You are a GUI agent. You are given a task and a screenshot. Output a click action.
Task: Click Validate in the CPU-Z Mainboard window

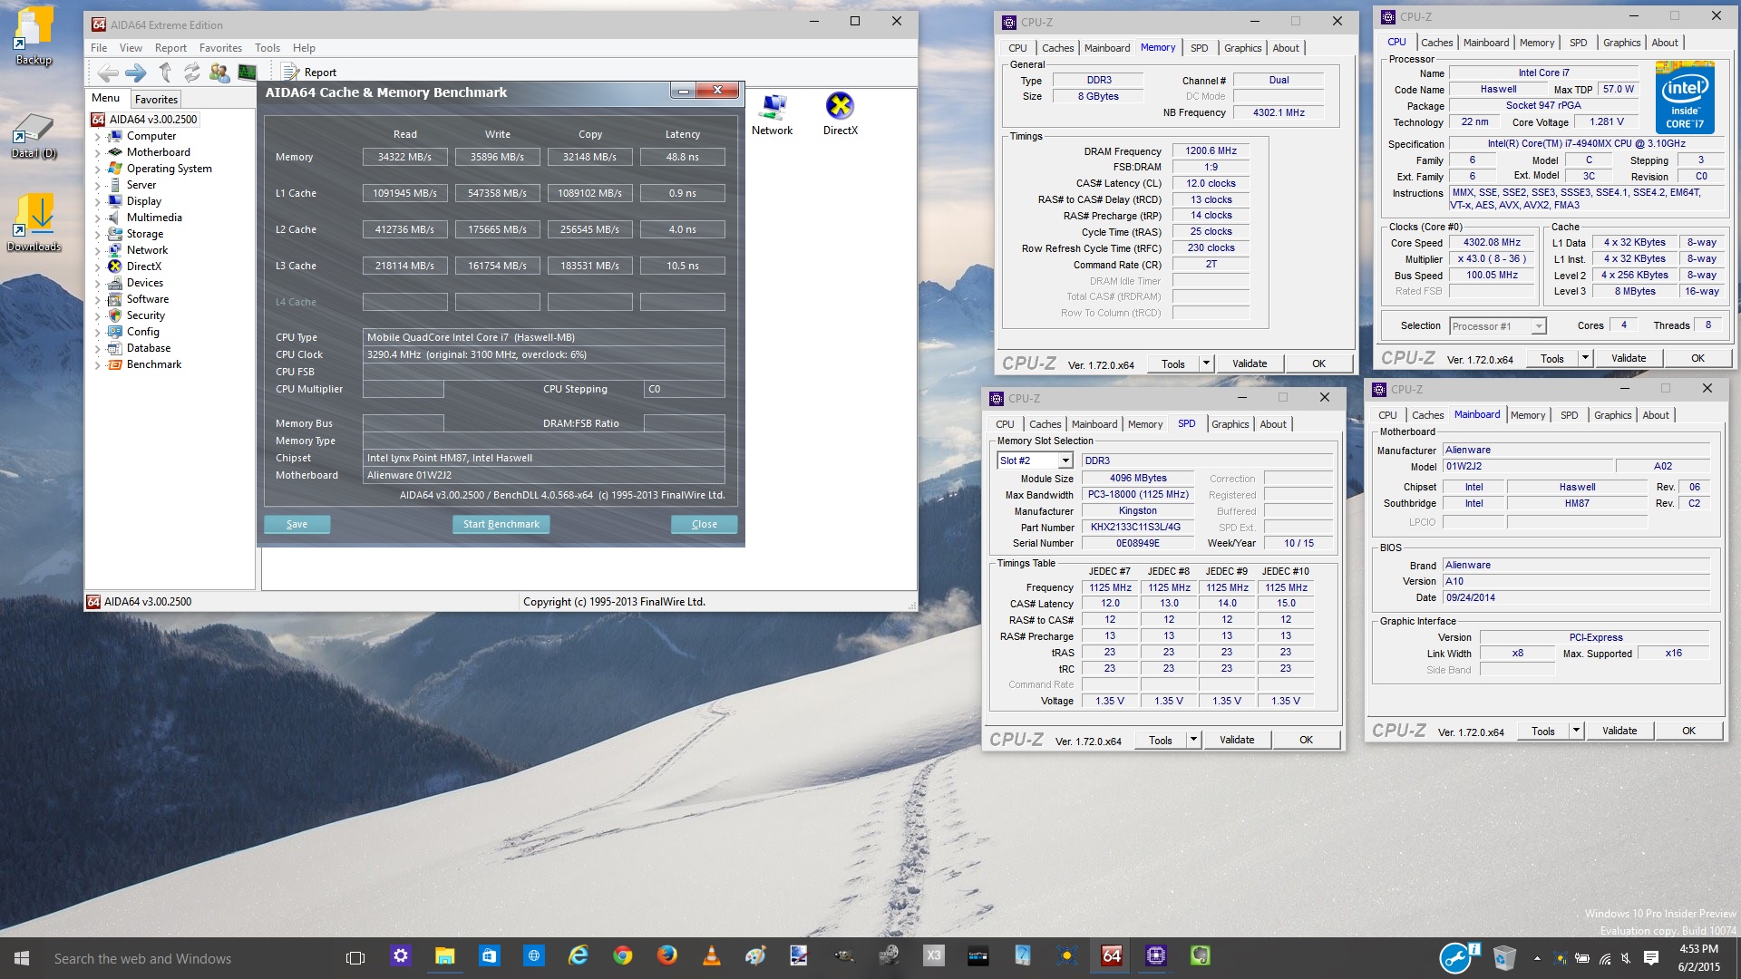tap(1619, 731)
